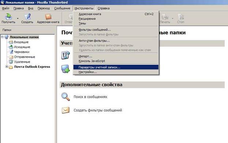
Task: Choose Расширения menu entry
Action: 116,19
